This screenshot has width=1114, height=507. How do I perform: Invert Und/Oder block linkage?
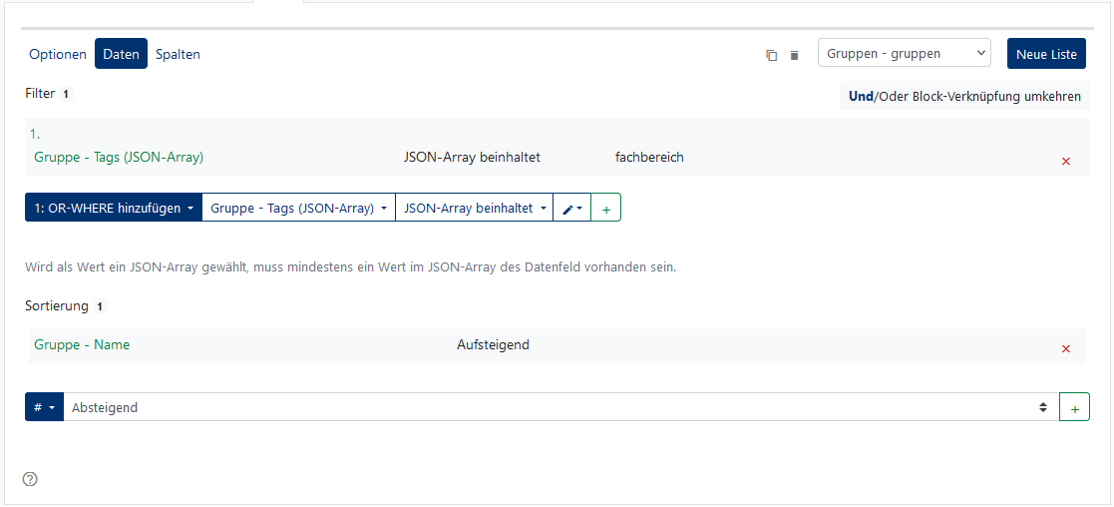click(x=964, y=97)
